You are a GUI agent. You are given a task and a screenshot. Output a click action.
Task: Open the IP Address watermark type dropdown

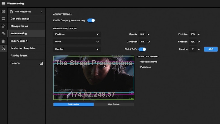77,34
